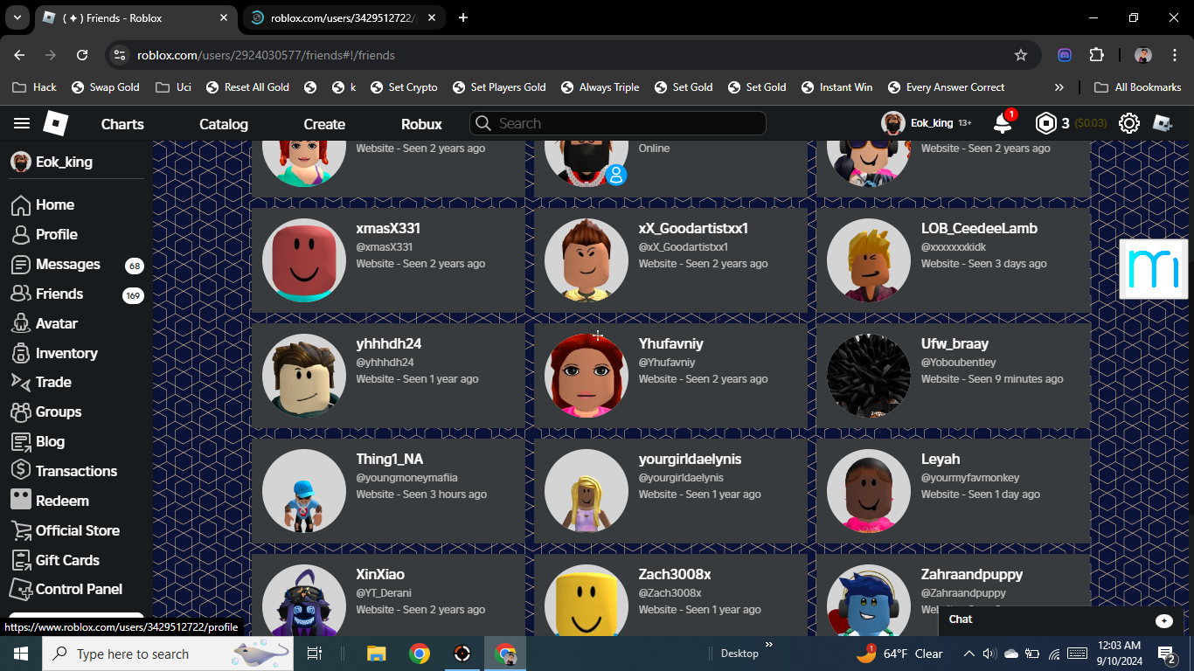This screenshot has height=671, width=1194.
Task: Open Chrome profile avatar button
Action: [1143, 55]
